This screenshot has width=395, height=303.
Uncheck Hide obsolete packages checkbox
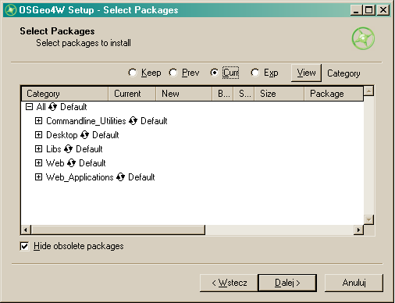(24, 246)
